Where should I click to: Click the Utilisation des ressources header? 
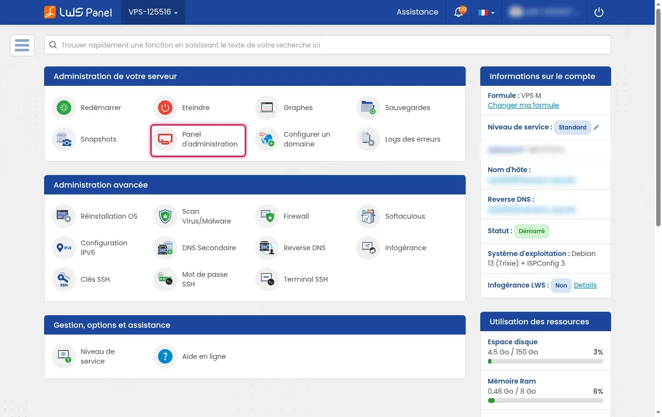tap(546, 322)
